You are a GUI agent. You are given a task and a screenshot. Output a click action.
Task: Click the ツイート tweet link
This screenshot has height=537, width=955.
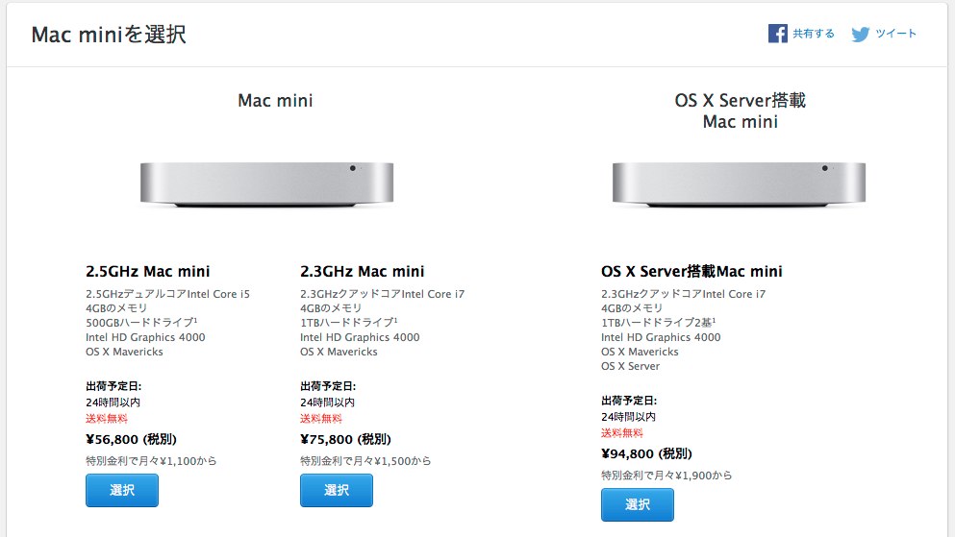(x=896, y=34)
